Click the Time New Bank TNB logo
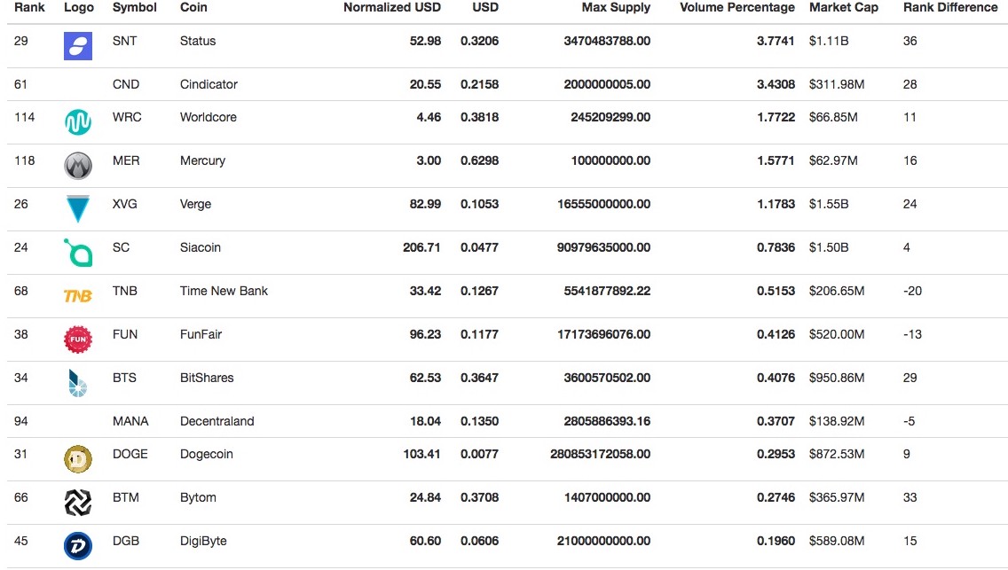The width and height of the screenshot is (1008, 570). (x=78, y=296)
